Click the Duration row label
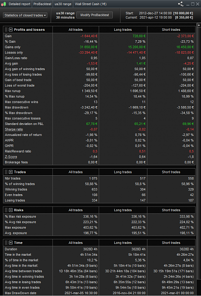This screenshot has height=296, width=201. click(11, 249)
